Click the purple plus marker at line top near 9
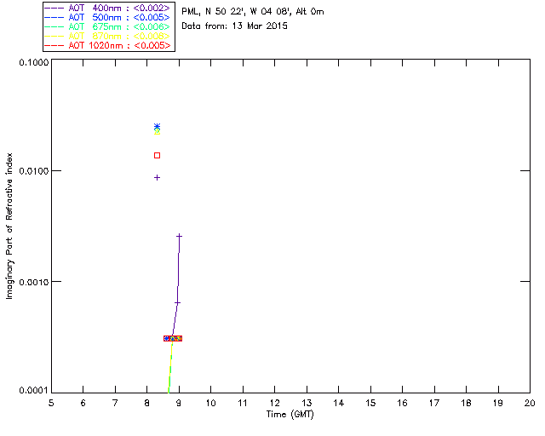This screenshot has width=545, height=436. pos(179,236)
